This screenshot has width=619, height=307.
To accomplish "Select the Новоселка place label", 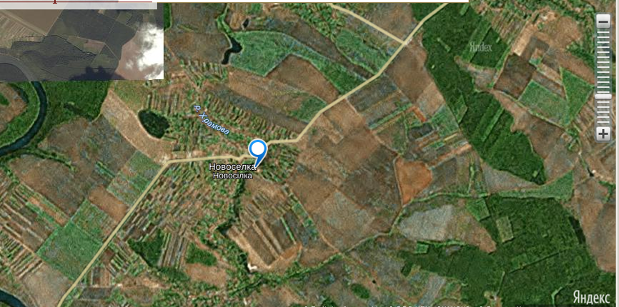I will [x=232, y=167].
